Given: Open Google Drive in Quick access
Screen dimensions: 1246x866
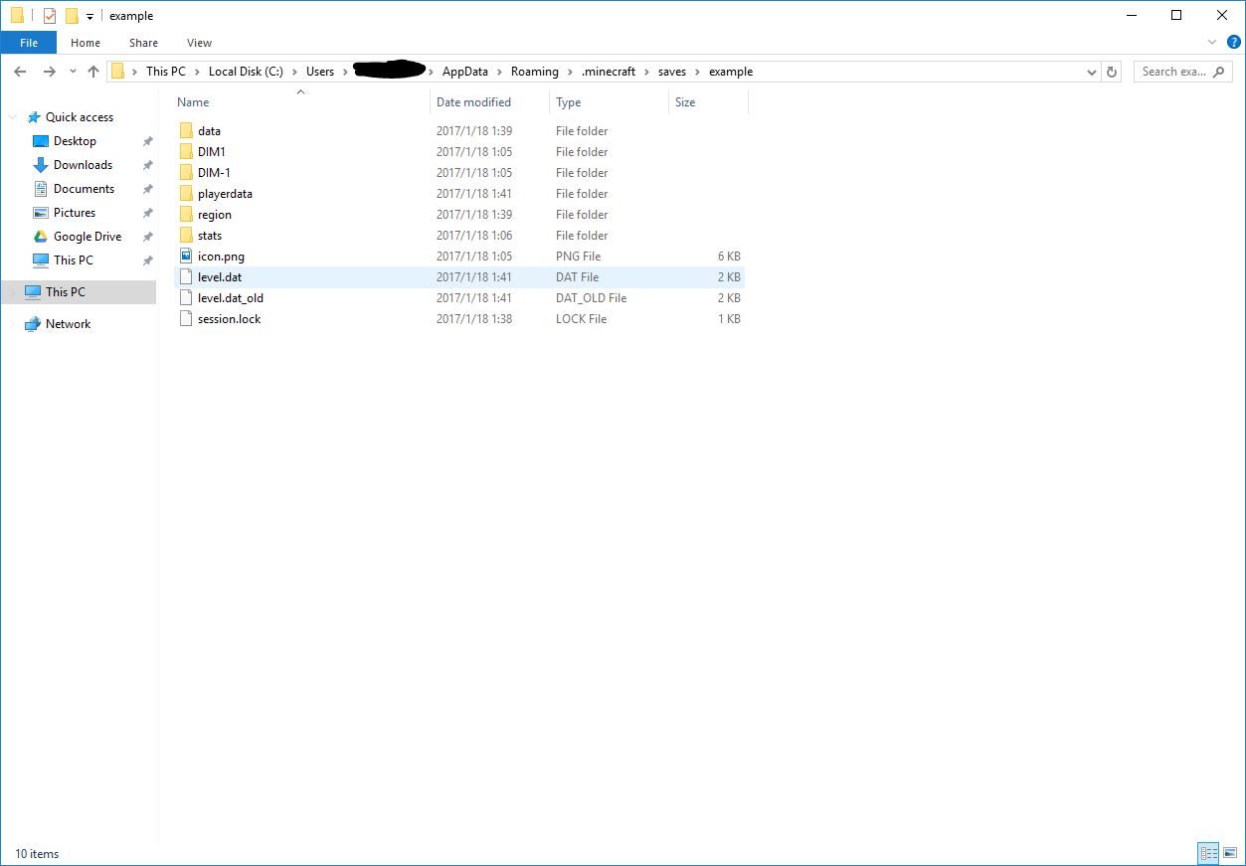Looking at the screenshot, I should [88, 237].
